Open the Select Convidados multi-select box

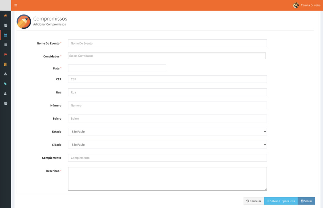coord(167,56)
